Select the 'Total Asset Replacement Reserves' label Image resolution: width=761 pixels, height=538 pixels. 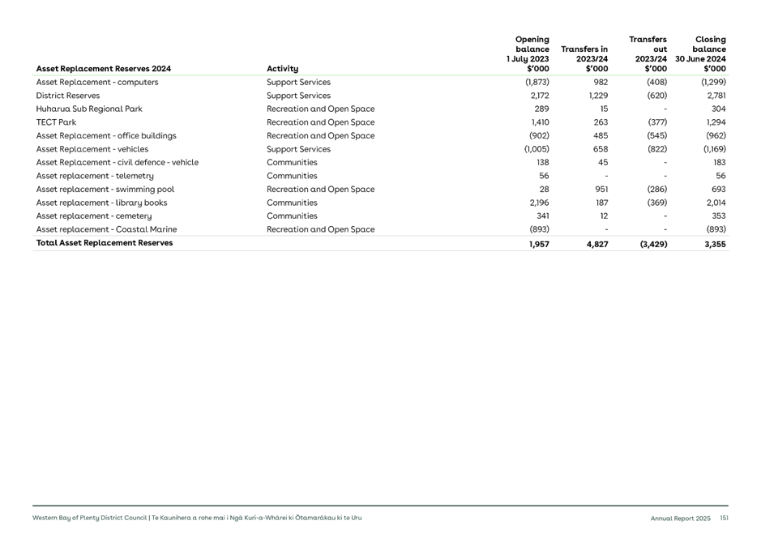(105, 243)
